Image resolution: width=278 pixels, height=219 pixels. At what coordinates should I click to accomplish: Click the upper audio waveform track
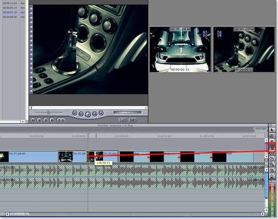point(132,171)
